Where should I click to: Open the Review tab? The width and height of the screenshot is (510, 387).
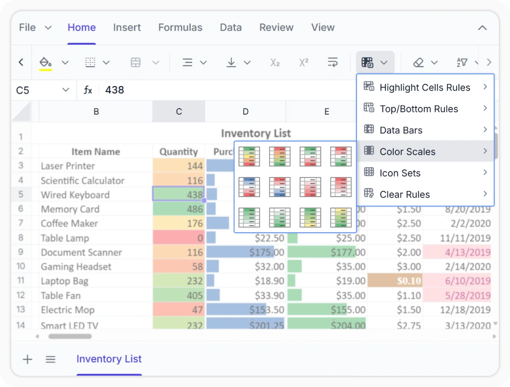point(276,27)
